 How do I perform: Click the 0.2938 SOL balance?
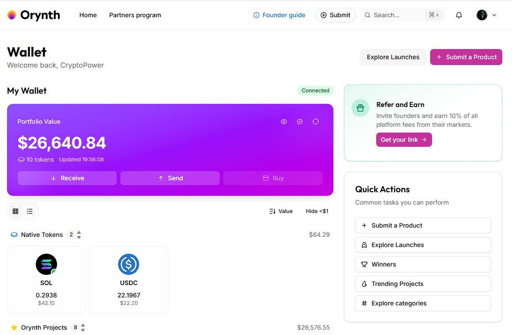[x=46, y=295]
